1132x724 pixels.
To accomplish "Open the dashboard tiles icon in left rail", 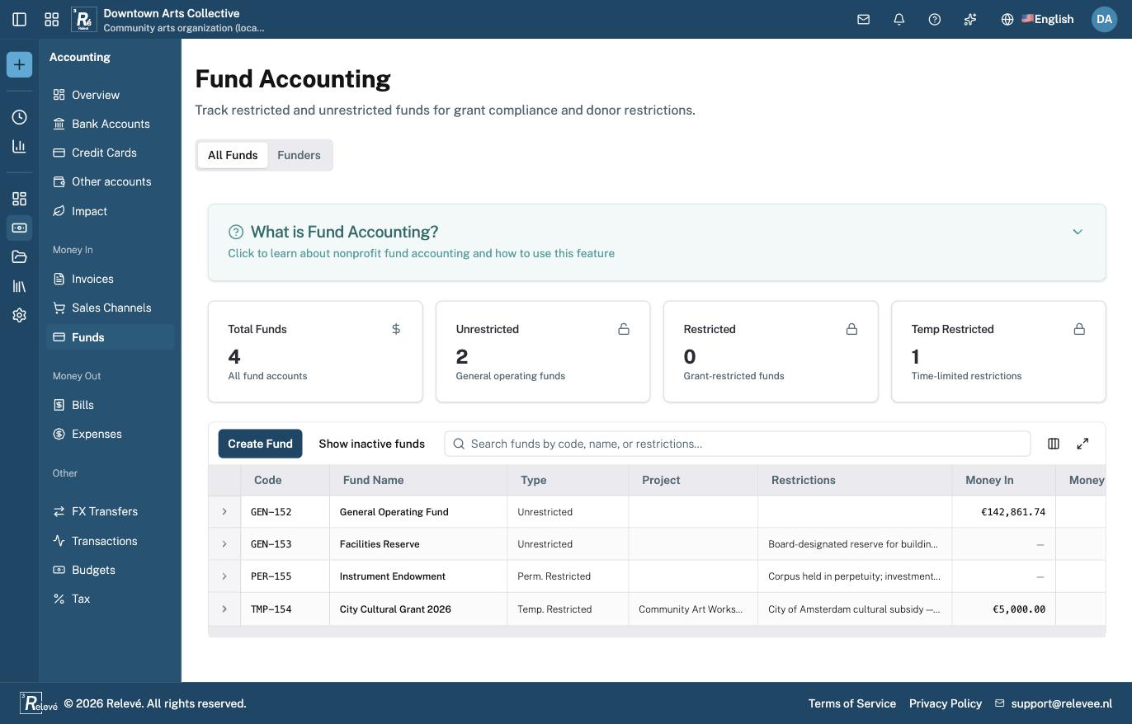I will click(19, 199).
